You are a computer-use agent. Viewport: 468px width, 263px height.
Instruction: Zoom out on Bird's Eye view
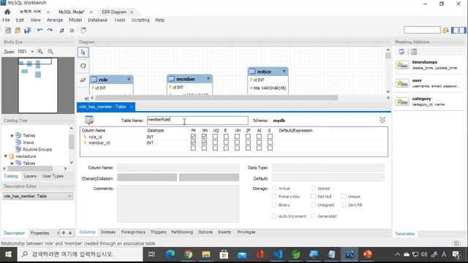(x=50, y=52)
